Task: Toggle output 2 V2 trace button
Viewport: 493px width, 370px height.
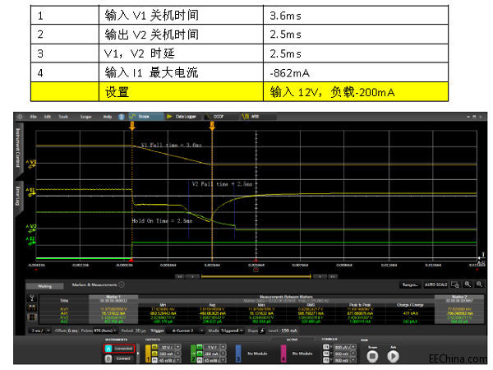Action: (200, 347)
